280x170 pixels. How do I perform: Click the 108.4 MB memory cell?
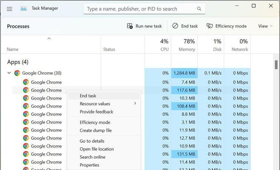[x=184, y=106]
